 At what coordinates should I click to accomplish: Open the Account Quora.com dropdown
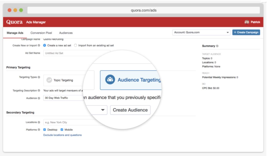227,33
